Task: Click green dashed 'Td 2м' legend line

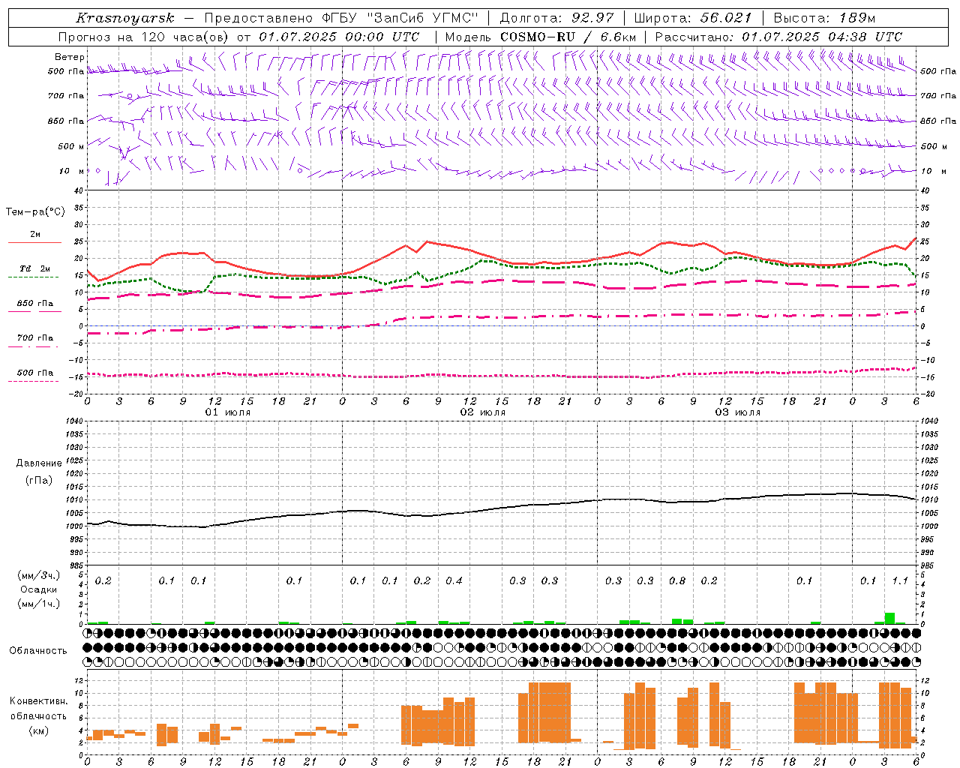Action: point(34,277)
